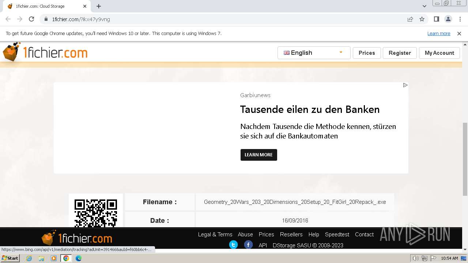
Task: Click the Facebook icon in footer
Action: coord(248,245)
